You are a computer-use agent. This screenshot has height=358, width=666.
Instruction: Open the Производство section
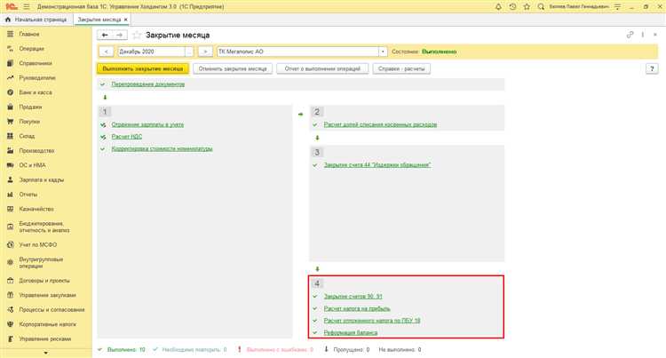36,151
